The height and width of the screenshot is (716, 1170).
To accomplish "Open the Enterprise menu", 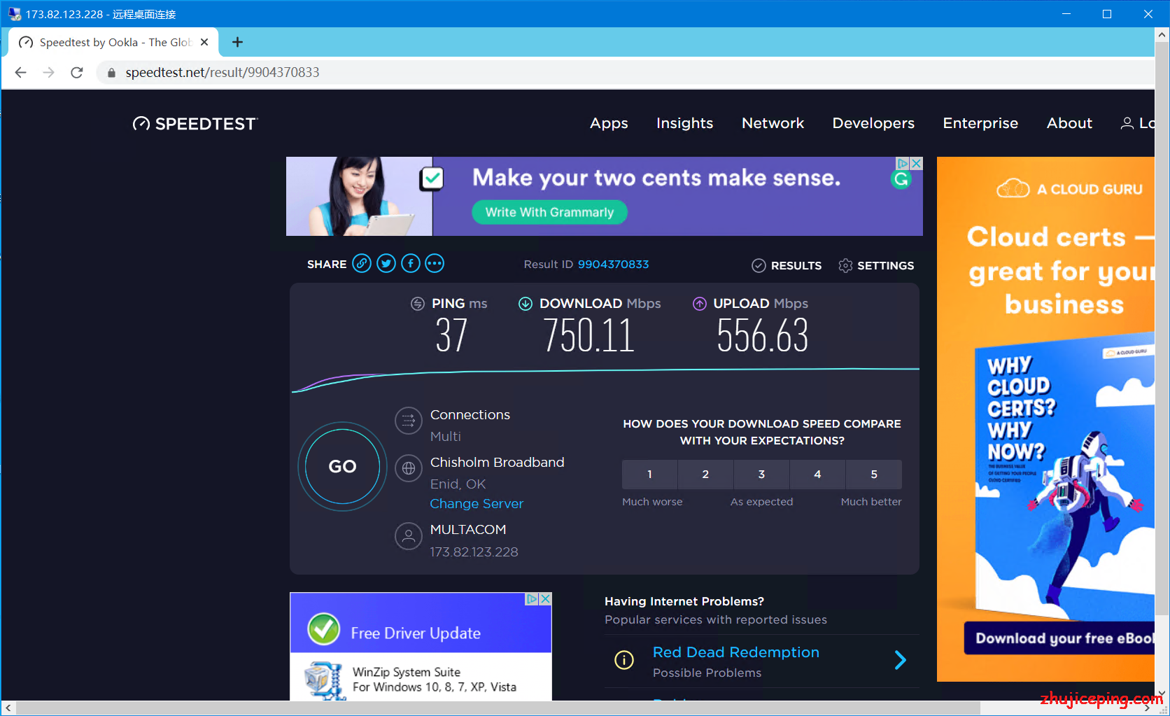I will coord(980,123).
